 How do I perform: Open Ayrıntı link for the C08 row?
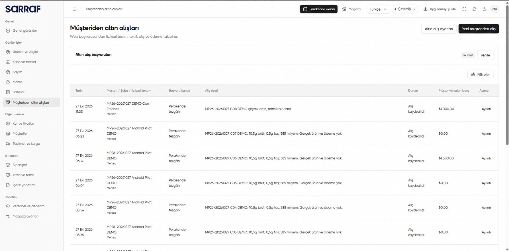click(x=486, y=109)
